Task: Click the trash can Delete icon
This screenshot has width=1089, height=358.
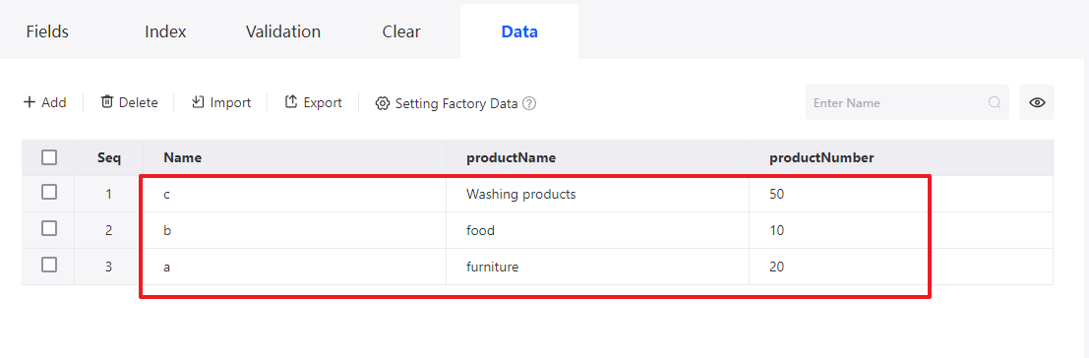Action: tap(107, 102)
